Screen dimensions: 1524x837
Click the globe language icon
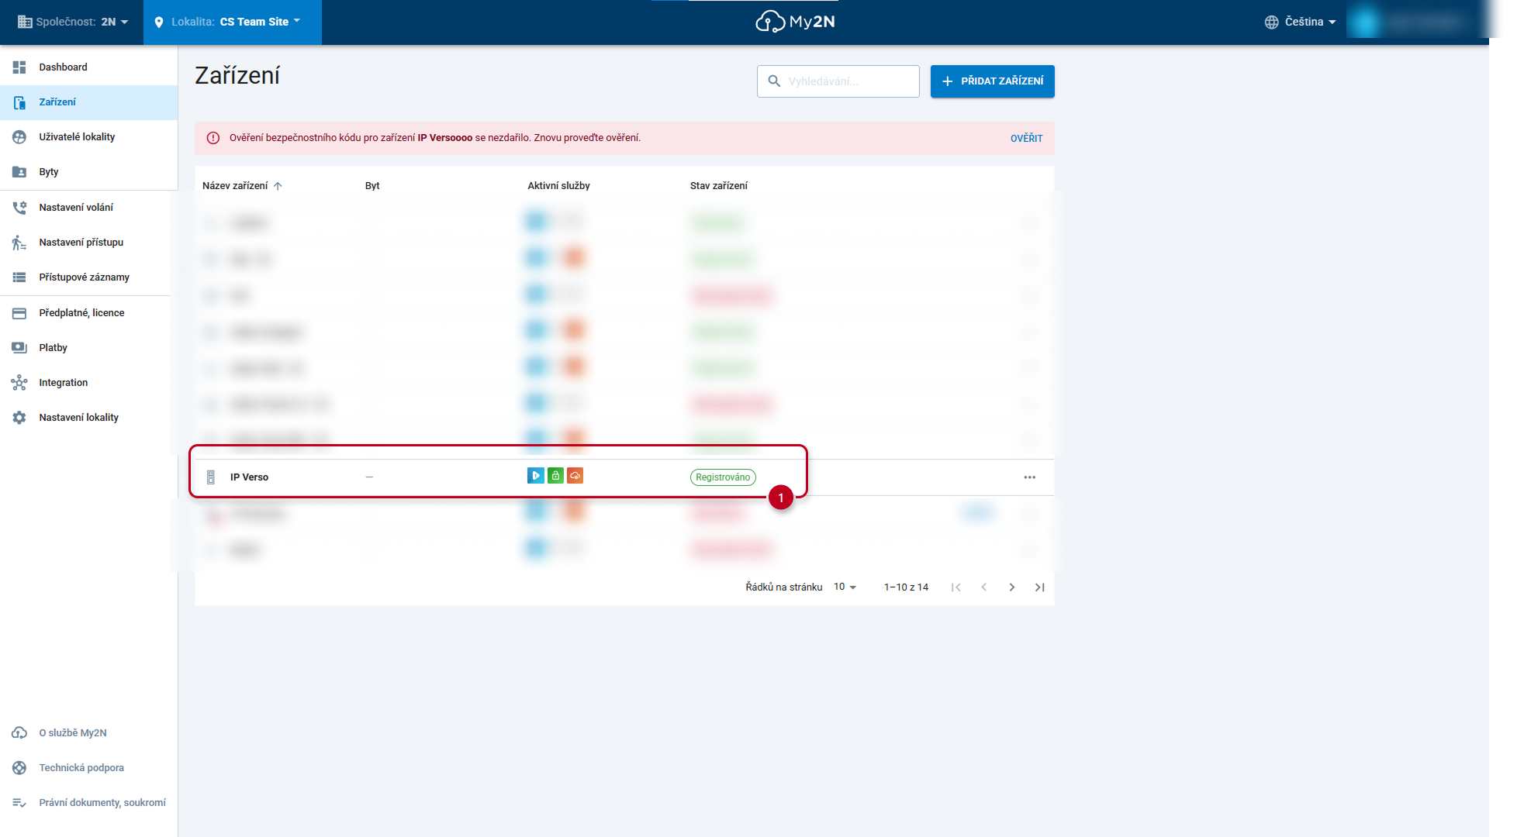[x=1271, y=22]
